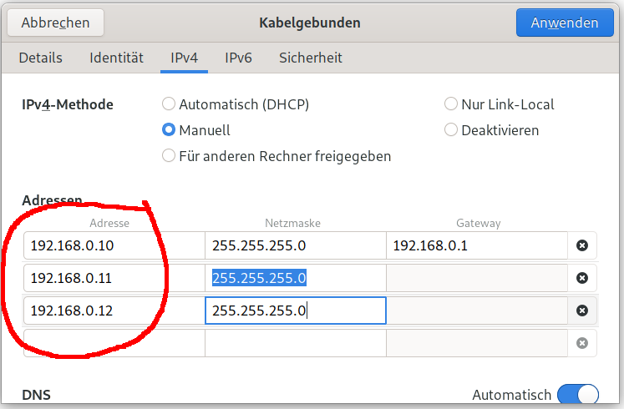Remove the 192.168.0.11 address row
Viewport: 624px width, 409px height.
(582, 278)
